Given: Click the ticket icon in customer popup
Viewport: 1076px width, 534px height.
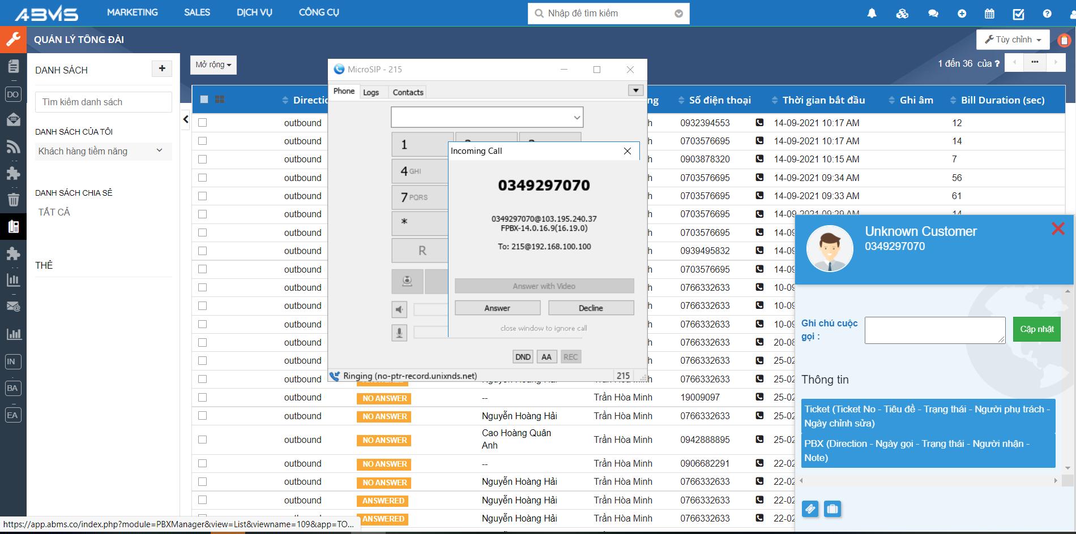Looking at the screenshot, I should point(810,509).
